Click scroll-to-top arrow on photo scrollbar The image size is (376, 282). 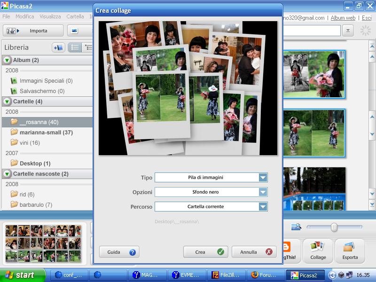372,46
